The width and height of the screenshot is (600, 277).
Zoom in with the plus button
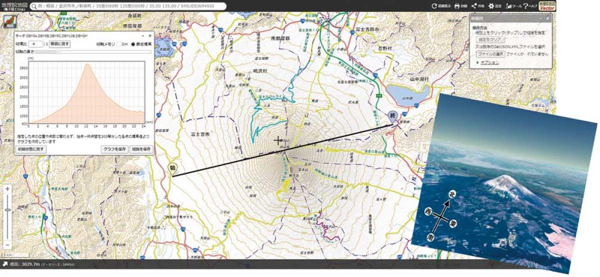coord(7,189)
